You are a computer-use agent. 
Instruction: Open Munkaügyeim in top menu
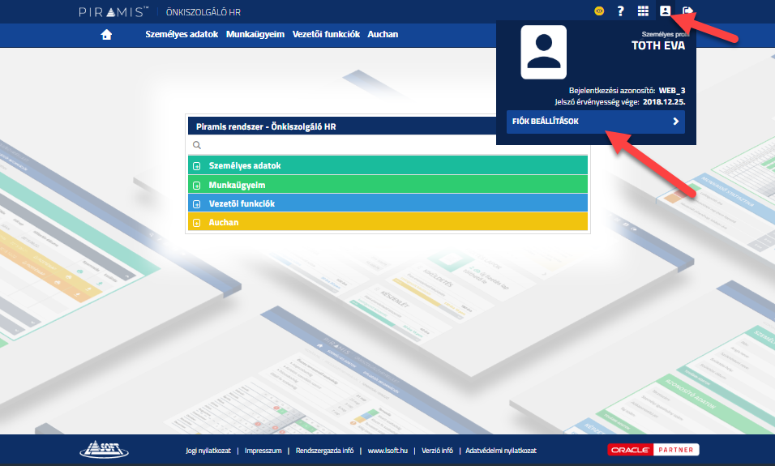(255, 35)
